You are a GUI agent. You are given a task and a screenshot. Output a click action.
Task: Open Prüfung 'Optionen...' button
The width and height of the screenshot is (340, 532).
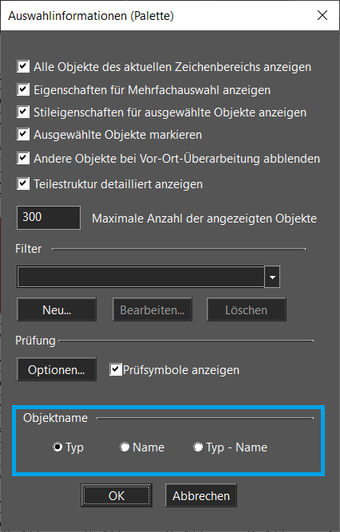point(57,369)
